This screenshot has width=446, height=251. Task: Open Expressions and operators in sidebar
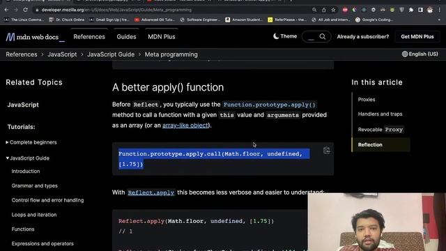click(43, 243)
